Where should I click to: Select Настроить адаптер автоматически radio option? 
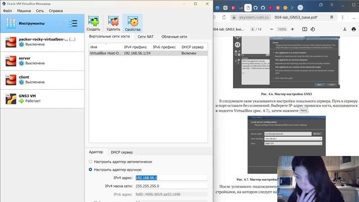[90, 162]
